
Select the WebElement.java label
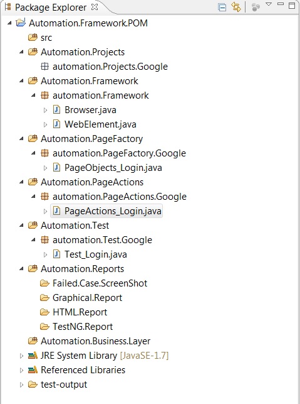click(100, 124)
